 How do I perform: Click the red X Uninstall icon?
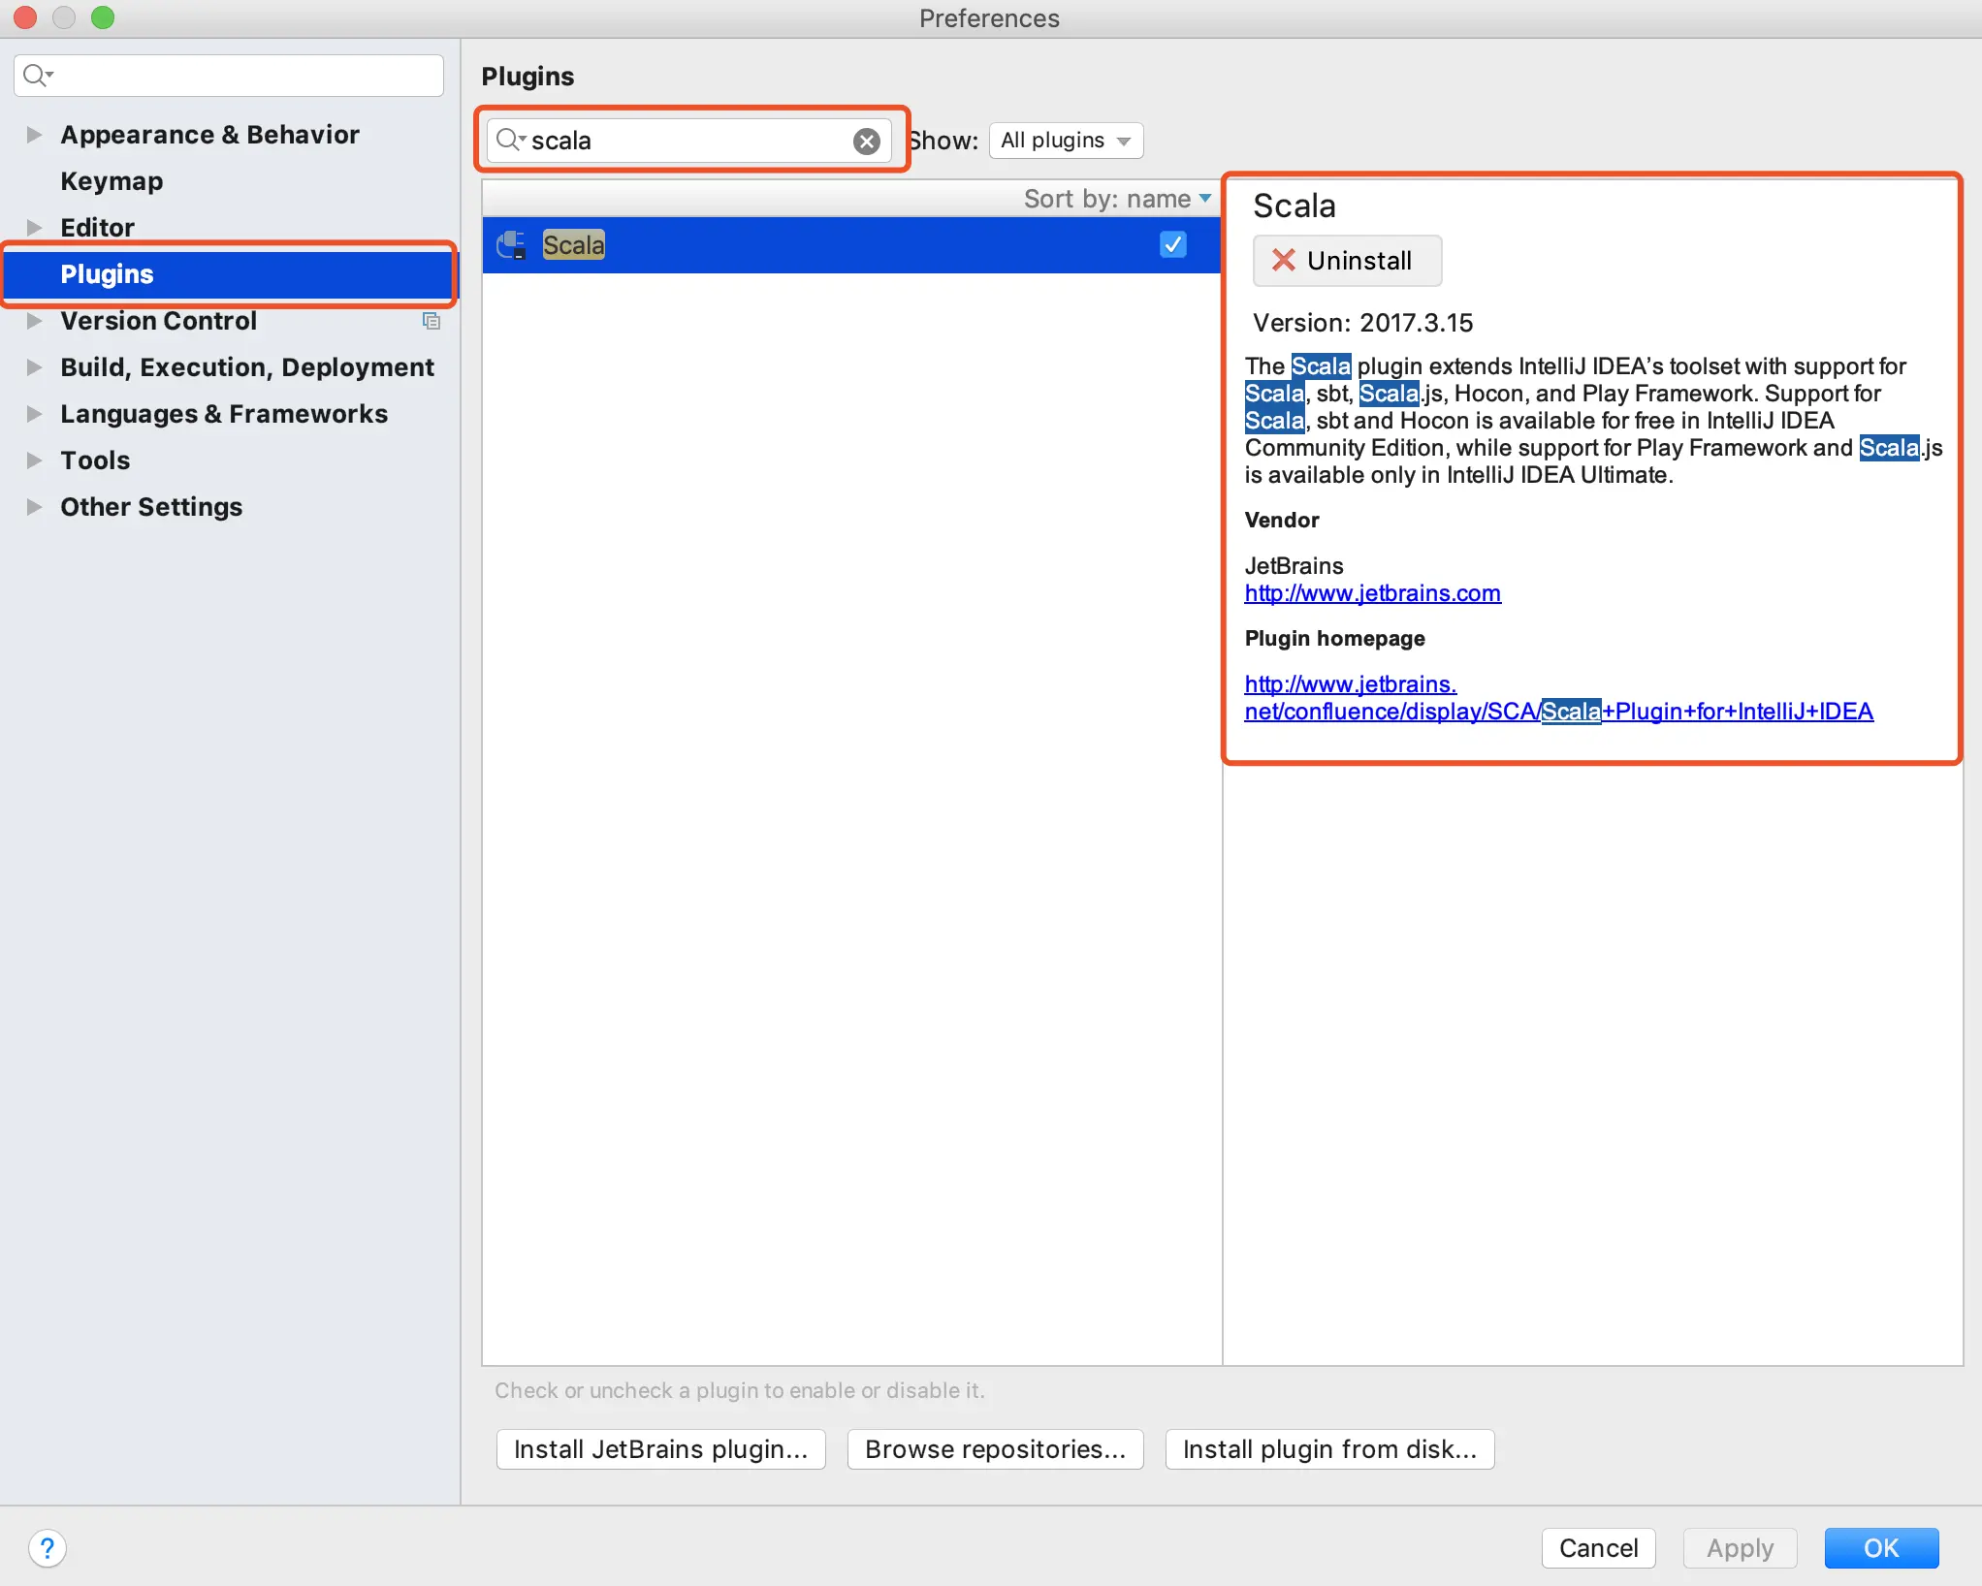(1283, 261)
